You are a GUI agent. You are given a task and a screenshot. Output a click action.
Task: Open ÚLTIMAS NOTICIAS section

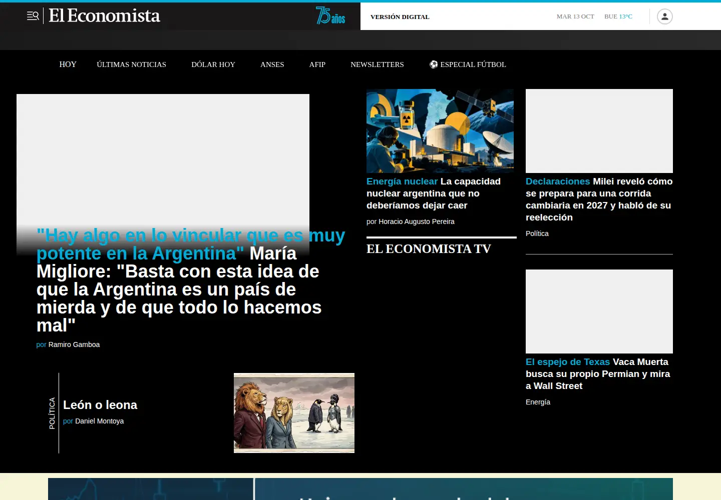(x=132, y=64)
